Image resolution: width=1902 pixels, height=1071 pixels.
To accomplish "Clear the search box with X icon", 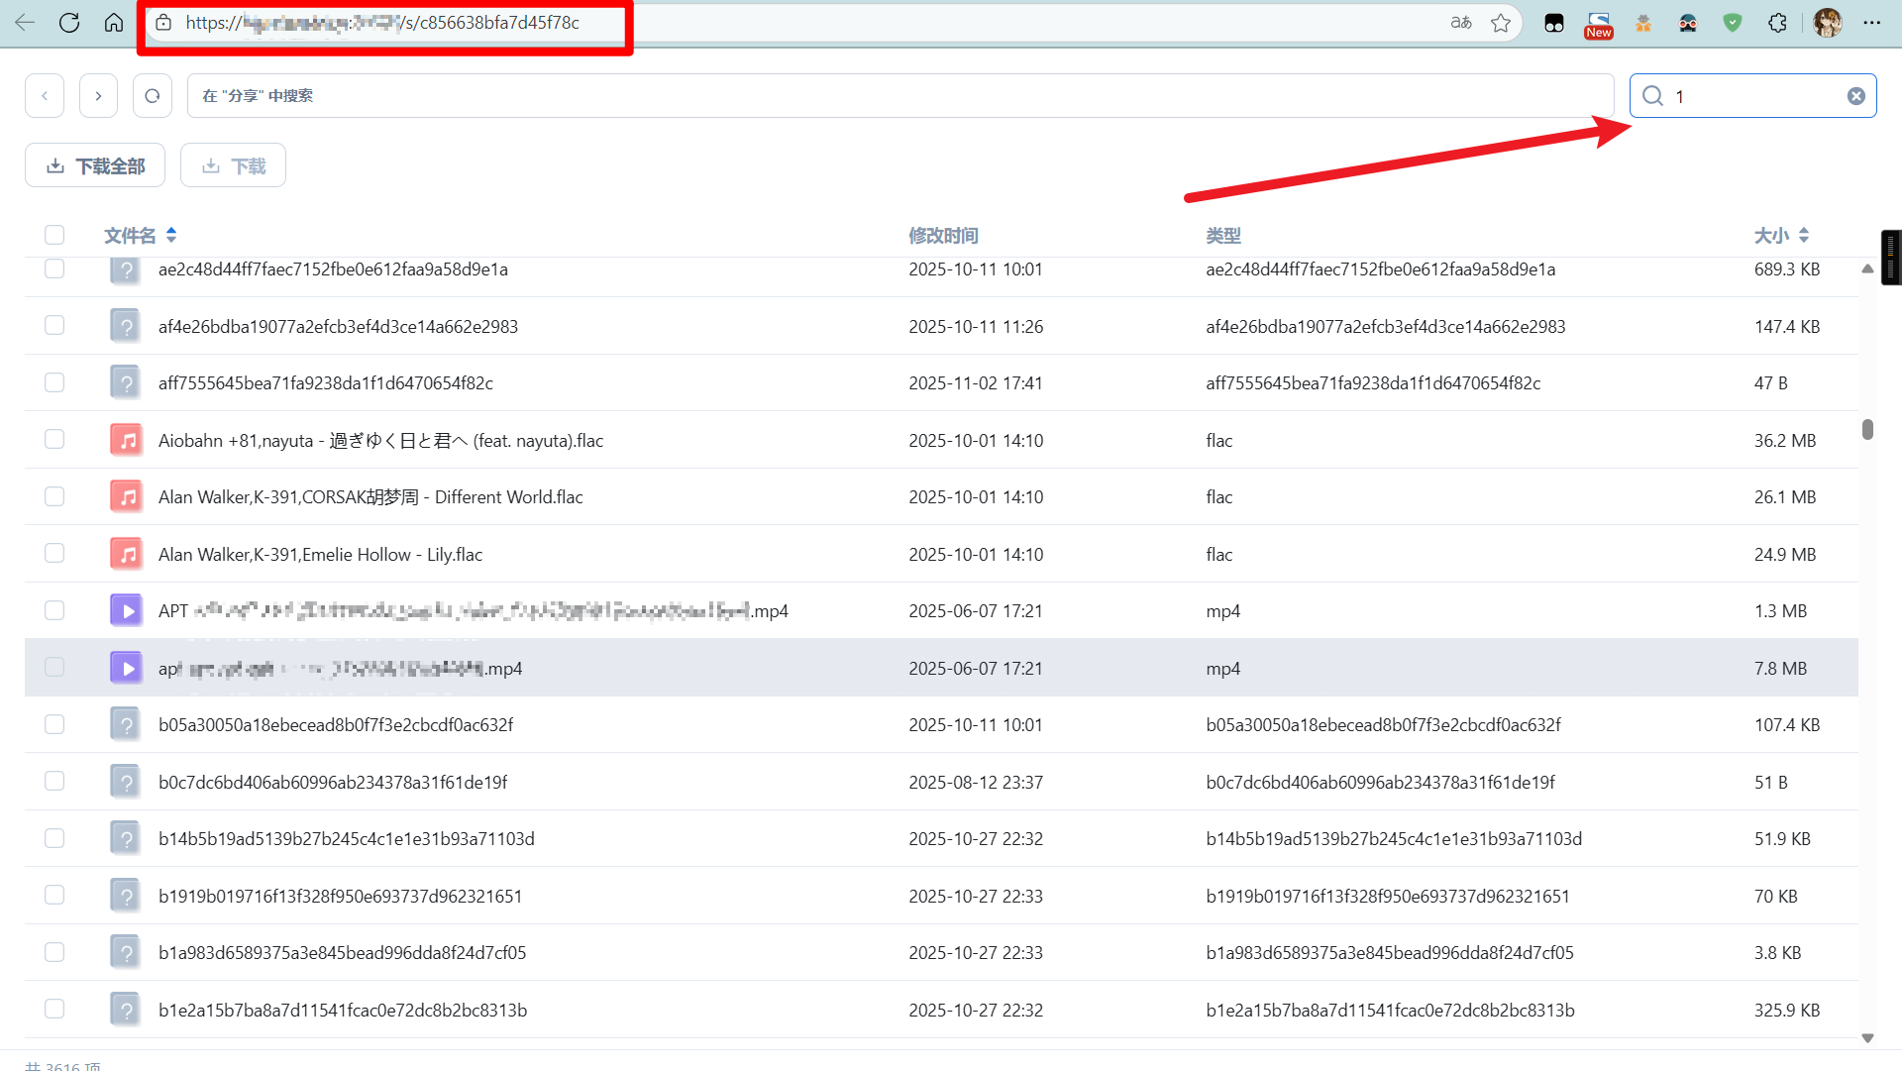I will [1855, 96].
